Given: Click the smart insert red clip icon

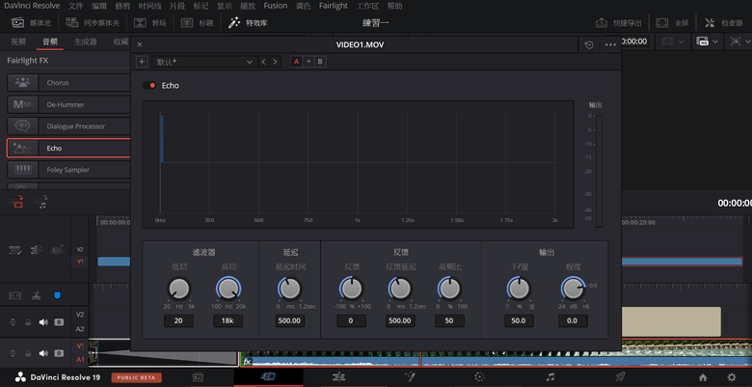Looking at the screenshot, I should (16, 202).
